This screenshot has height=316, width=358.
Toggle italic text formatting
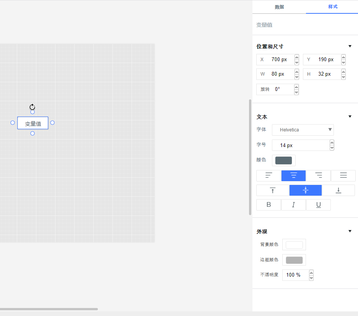click(x=293, y=205)
